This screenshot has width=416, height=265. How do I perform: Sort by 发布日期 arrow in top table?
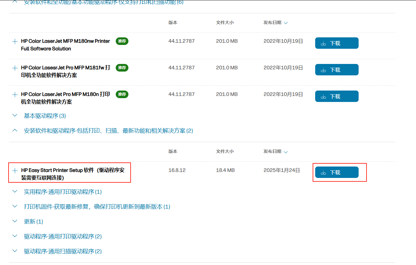pos(286,23)
